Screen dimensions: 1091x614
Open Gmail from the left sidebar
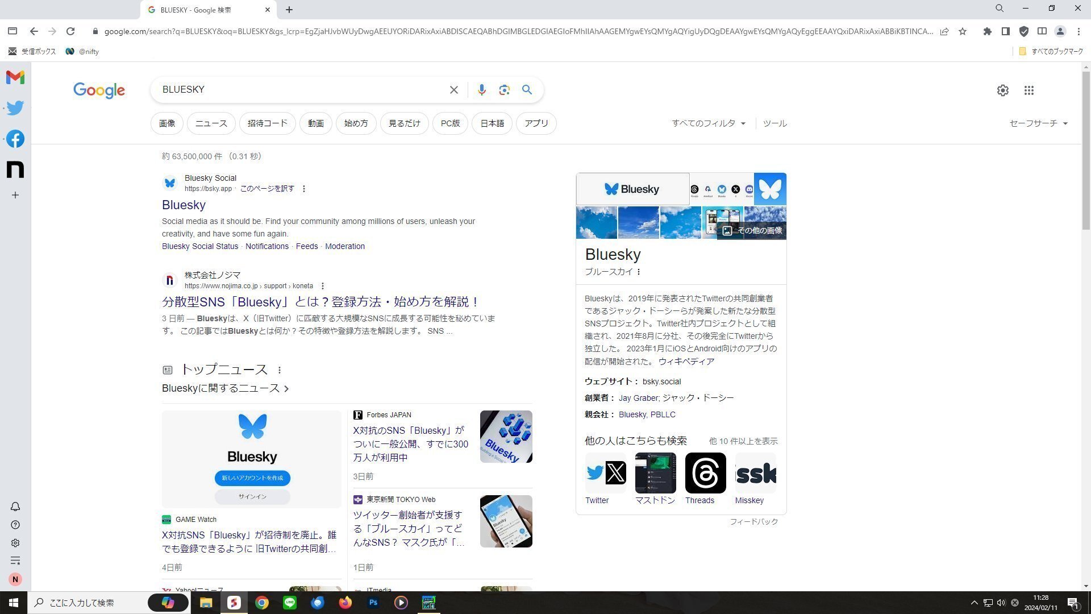pyautogui.click(x=15, y=77)
